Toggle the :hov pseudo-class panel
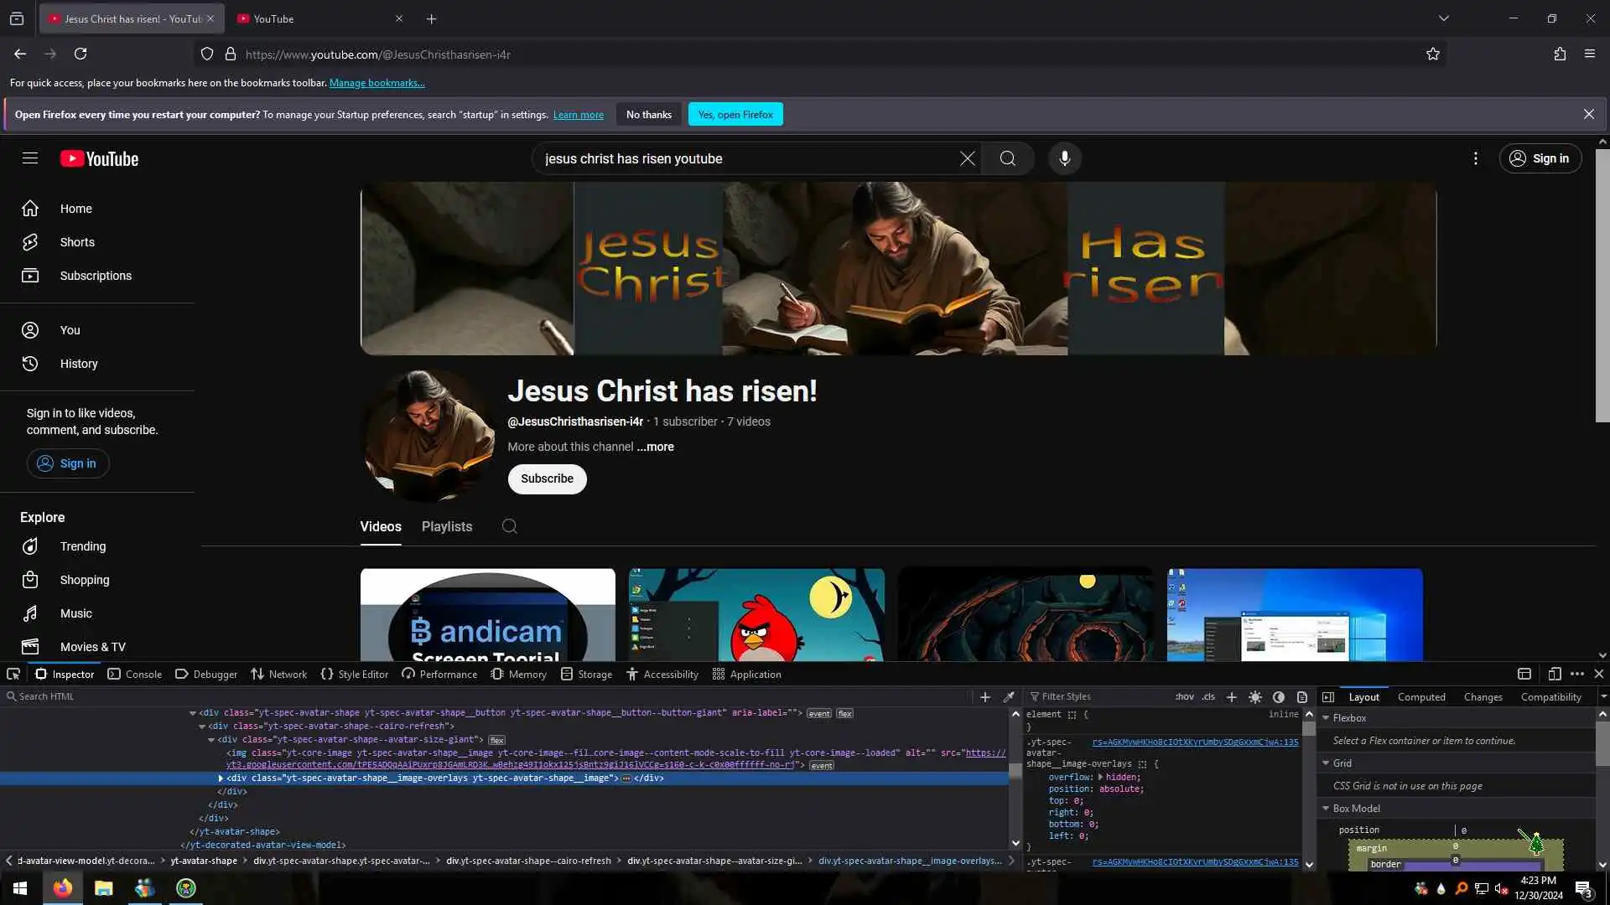The height and width of the screenshot is (905, 1610). coord(1184,696)
